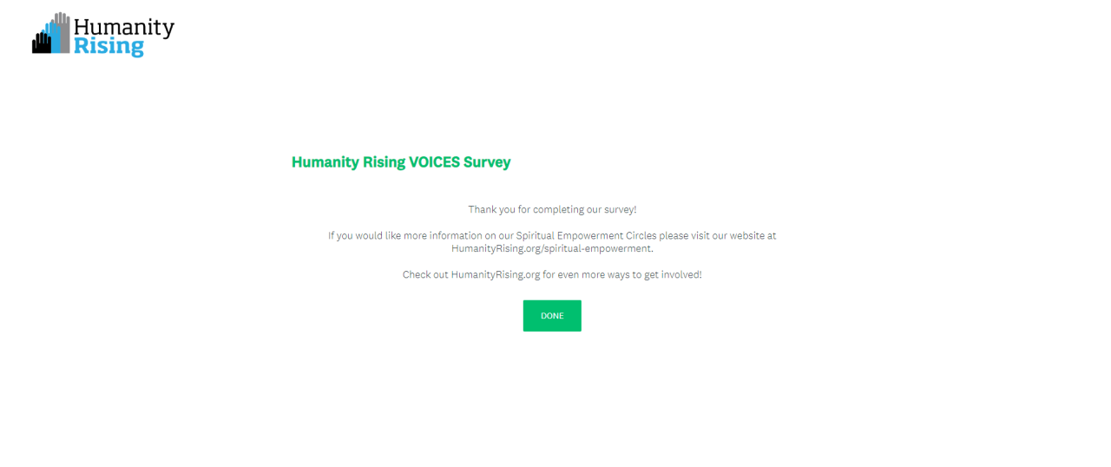1111x467 pixels.
Task: Click the words "Check out"
Action: (424, 275)
